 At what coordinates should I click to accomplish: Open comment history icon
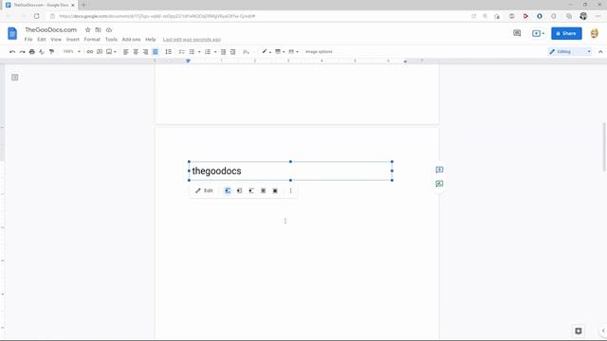pyautogui.click(x=517, y=33)
